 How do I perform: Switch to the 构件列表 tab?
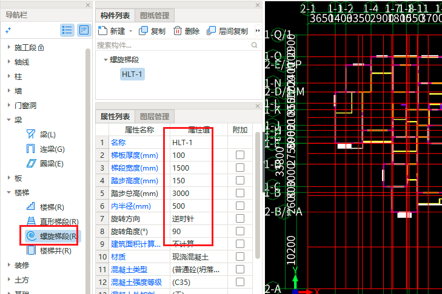(115, 16)
